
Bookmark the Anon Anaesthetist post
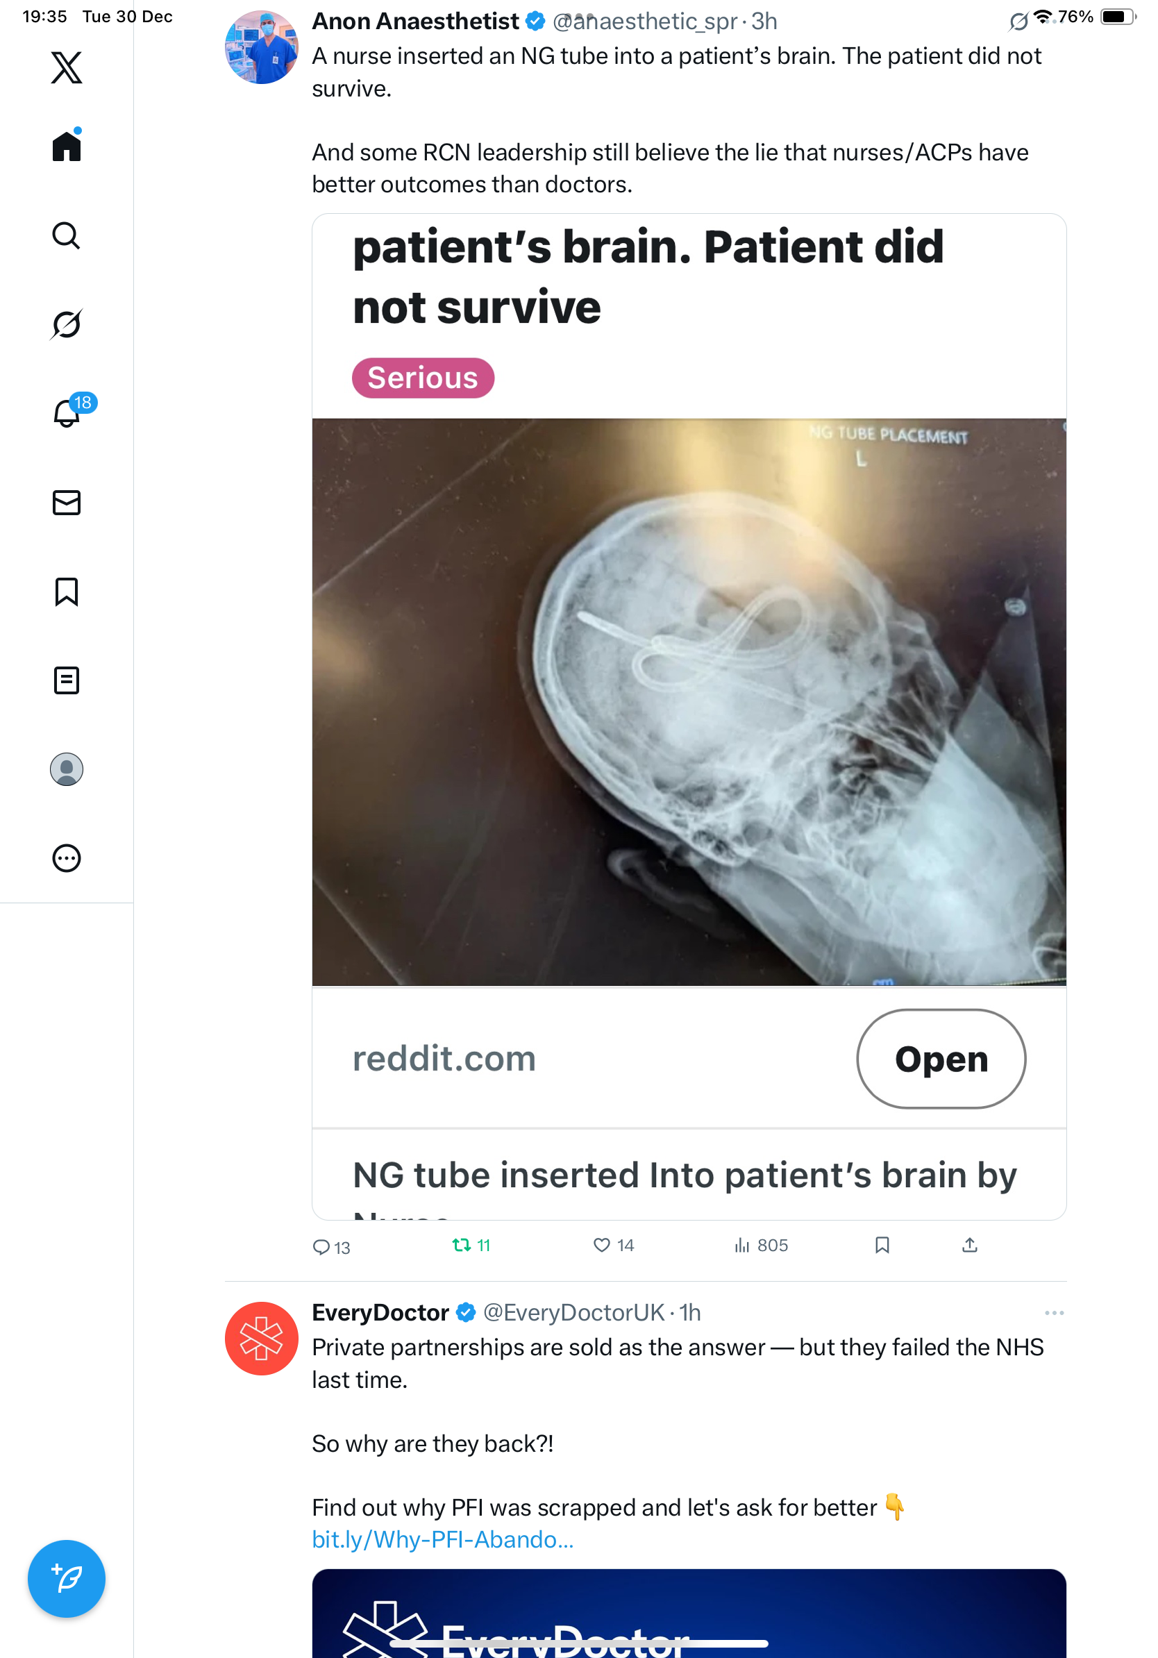(882, 1245)
